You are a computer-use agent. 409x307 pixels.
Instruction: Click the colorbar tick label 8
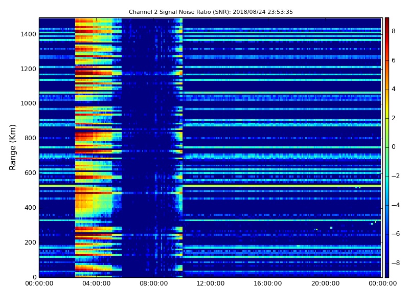(394, 31)
